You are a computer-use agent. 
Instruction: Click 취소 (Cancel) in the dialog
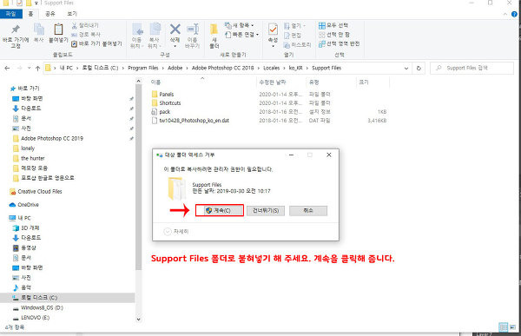point(308,210)
